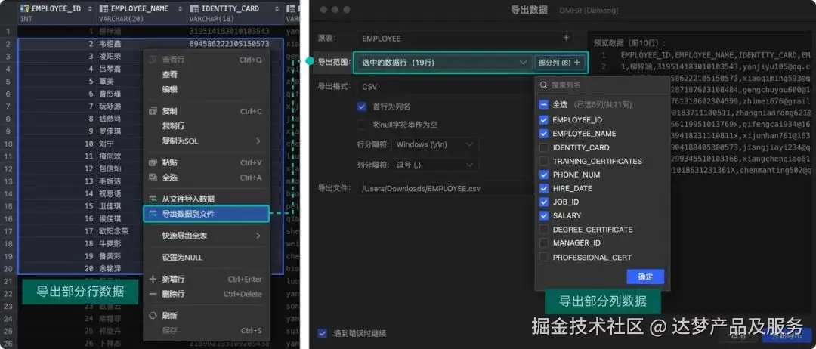This screenshot has height=349, width=816.
Task: Uncheck PHONE_NUM in the column list
Action: [x=544, y=174]
